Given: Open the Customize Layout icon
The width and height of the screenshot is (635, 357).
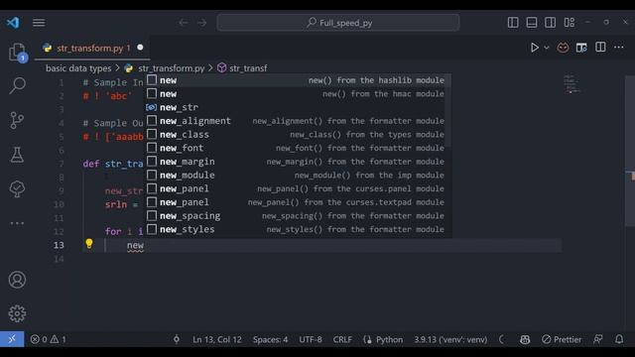Looking at the screenshot, I should [570, 23].
